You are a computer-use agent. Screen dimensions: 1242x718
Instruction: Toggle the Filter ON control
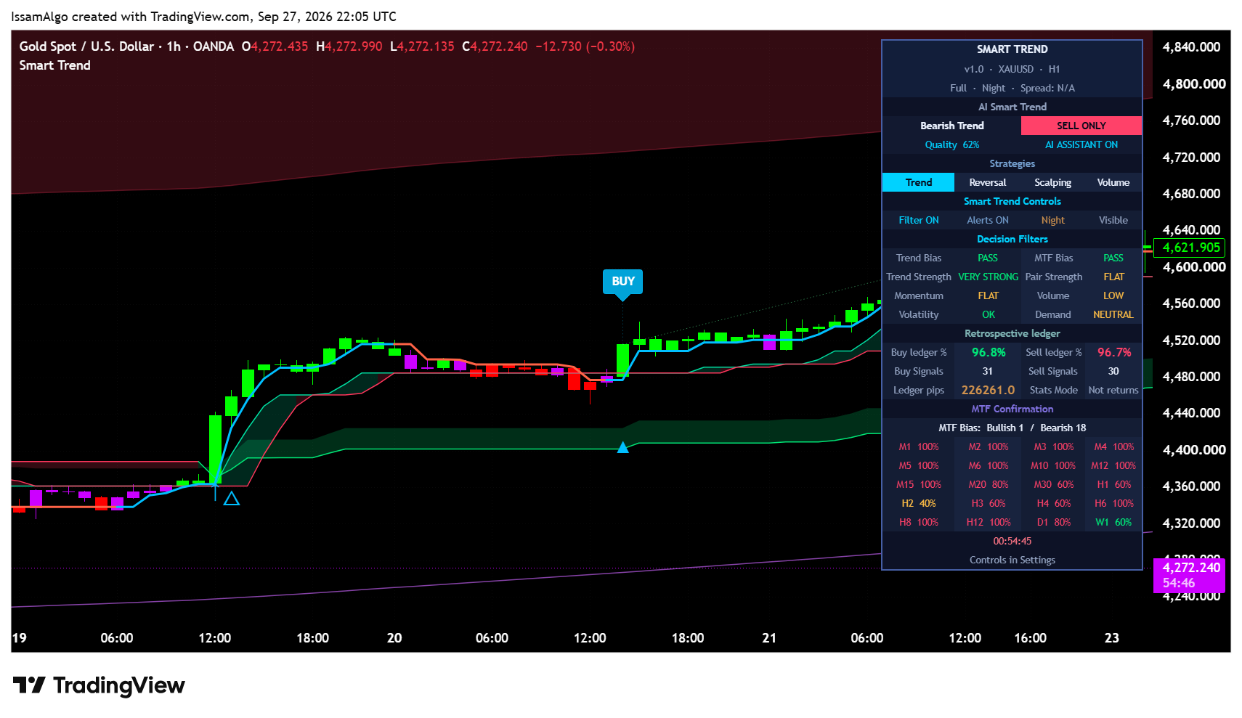[918, 220]
